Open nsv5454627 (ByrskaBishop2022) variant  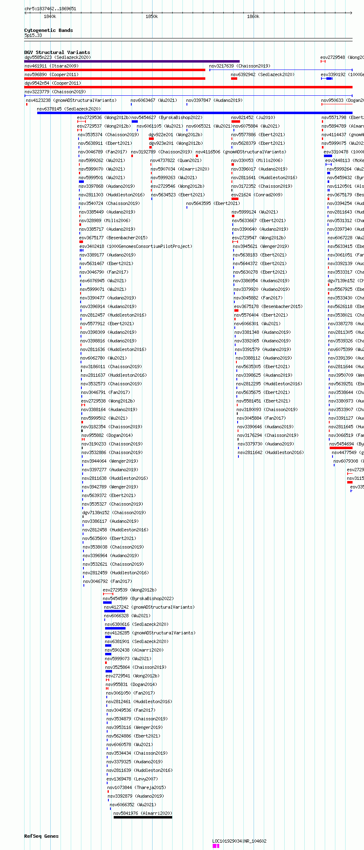tap(167, 117)
